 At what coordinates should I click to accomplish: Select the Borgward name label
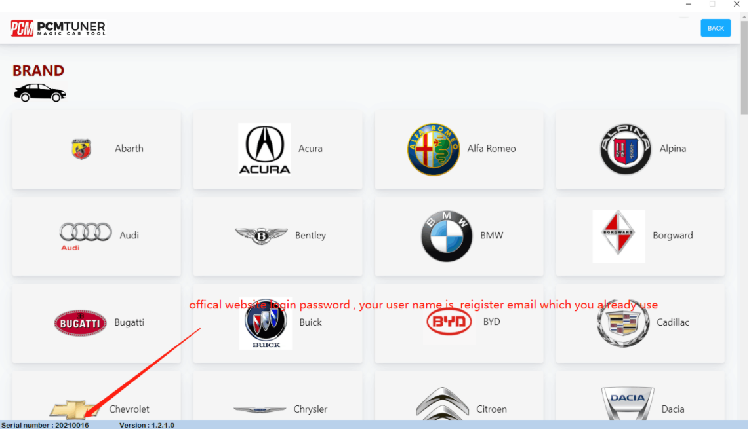[x=672, y=235]
